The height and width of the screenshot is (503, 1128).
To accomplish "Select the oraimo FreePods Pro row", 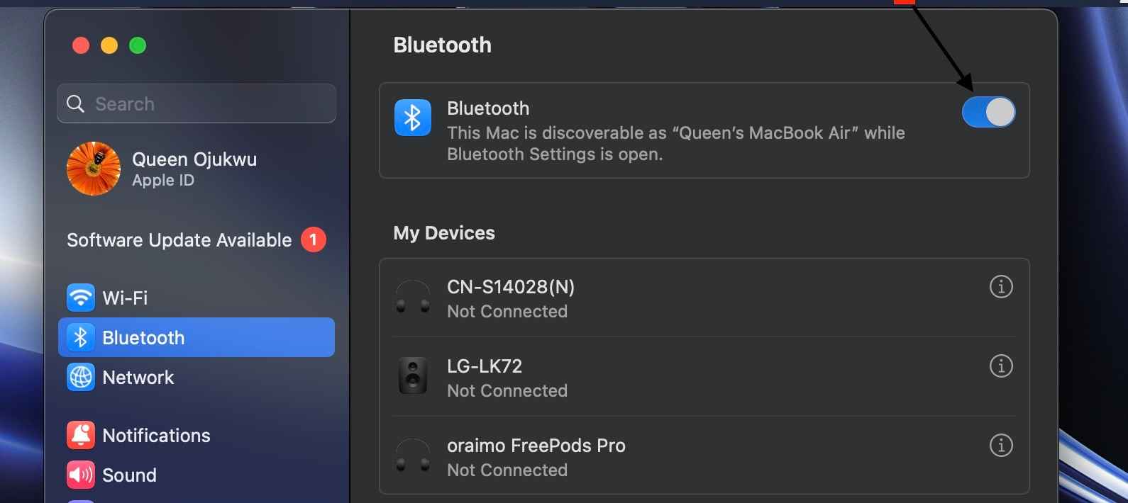I will click(704, 456).
